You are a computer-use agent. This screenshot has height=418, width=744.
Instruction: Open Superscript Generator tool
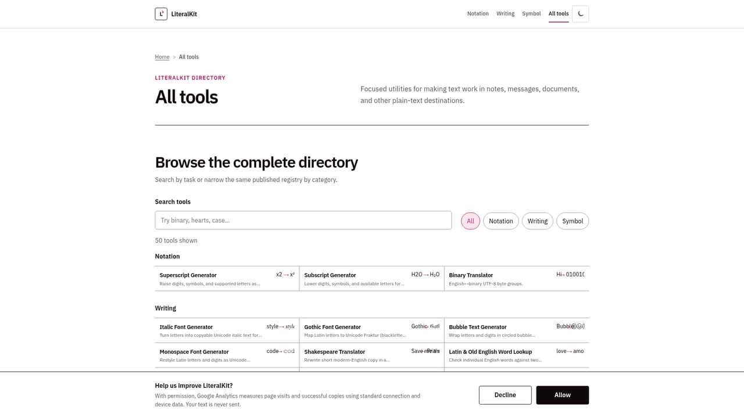click(x=227, y=279)
